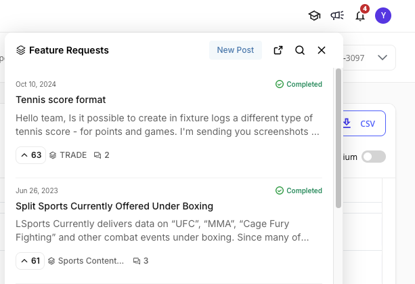Screen dimensions: 415x284
Task: Open Split Sports Currently Offered Under Boxing
Action: click(x=114, y=205)
